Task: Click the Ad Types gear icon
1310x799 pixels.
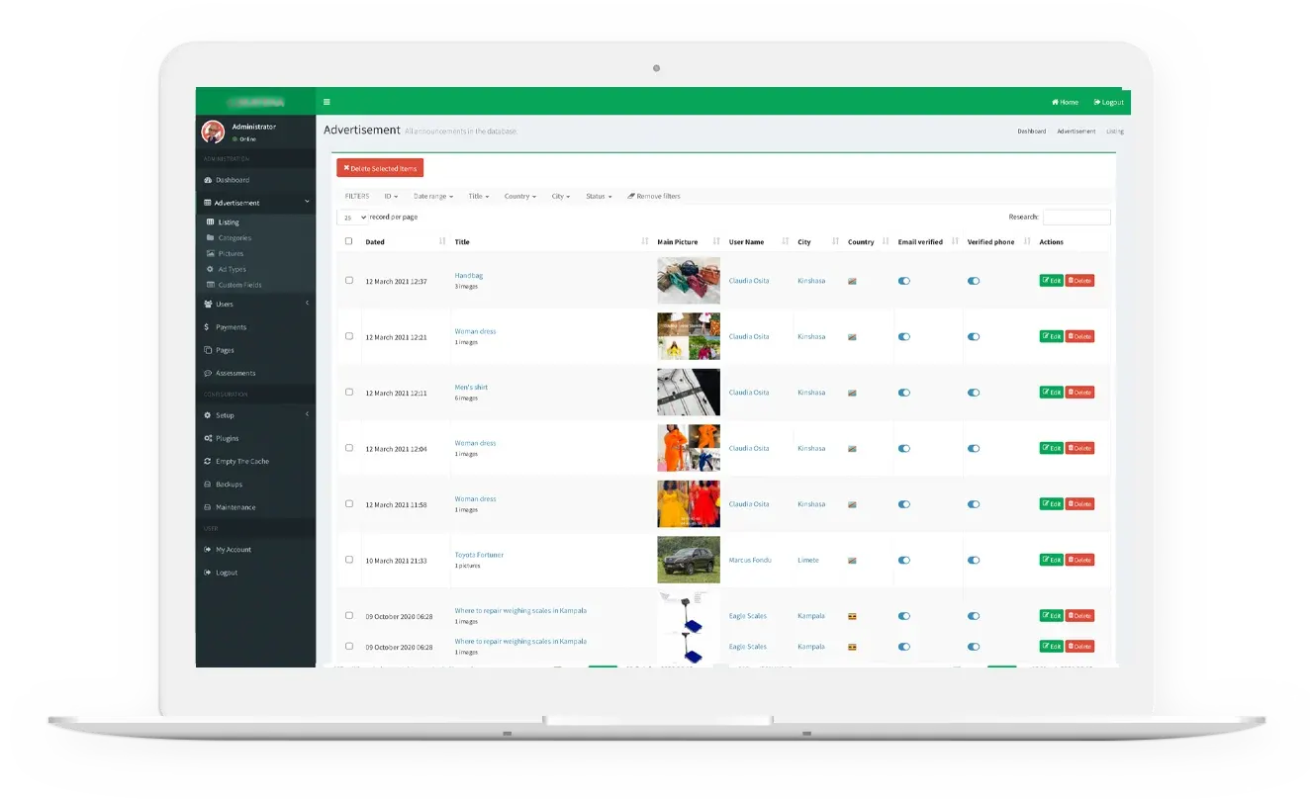Action: pyautogui.click(x=210, y=269)
